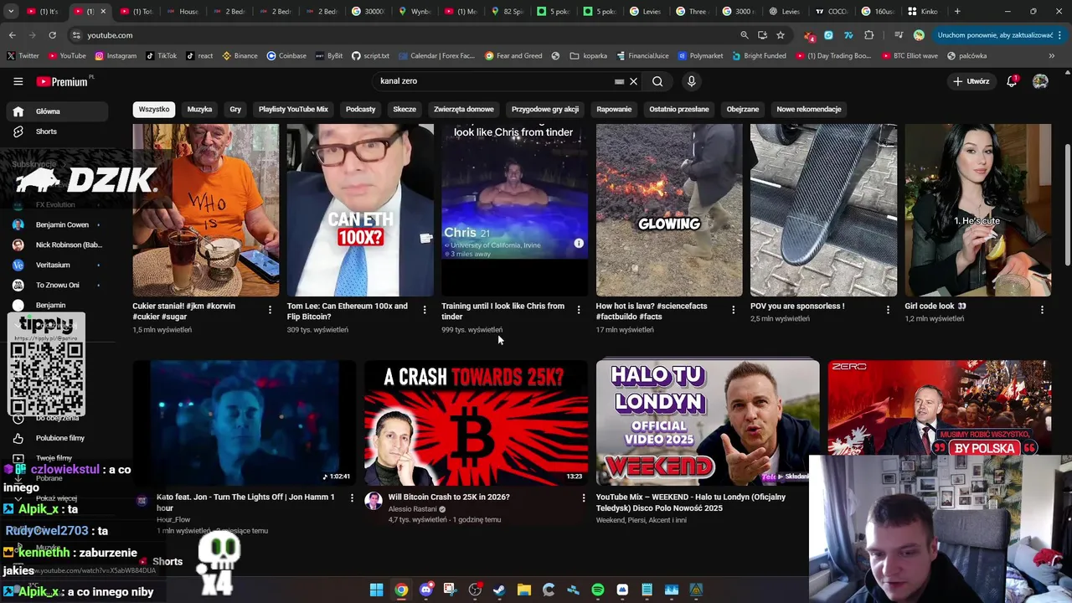
Task: Click Alessio Rastani channel avatar
Action: coord(374,501)
